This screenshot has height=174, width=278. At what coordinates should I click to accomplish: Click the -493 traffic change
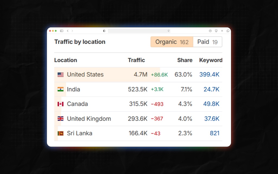coord(157,104)
